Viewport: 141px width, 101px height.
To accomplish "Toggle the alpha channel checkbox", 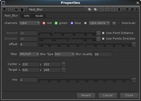I will 85,23.
